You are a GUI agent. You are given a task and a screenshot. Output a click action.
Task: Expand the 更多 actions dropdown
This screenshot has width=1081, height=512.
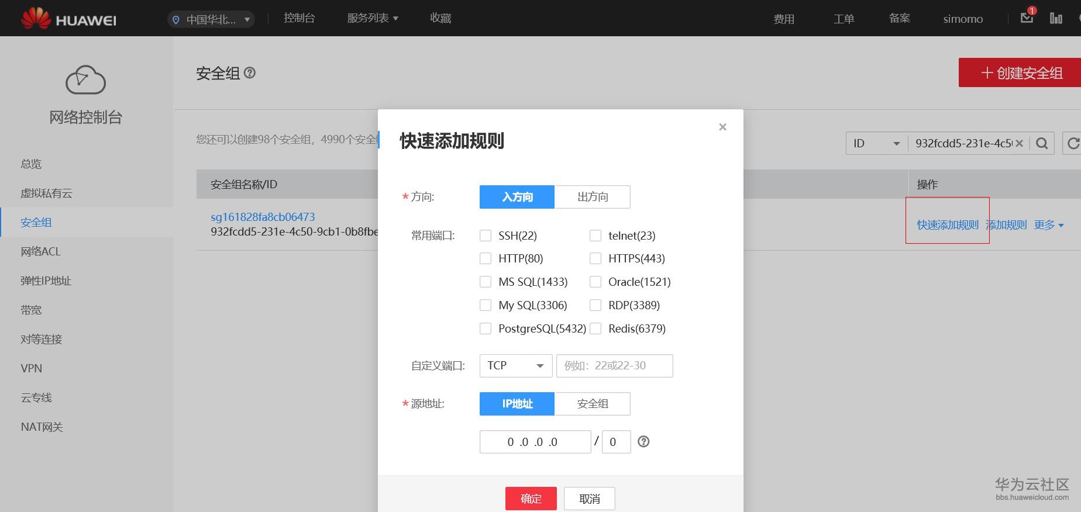pyautogui.click(x=1049, y=225)
